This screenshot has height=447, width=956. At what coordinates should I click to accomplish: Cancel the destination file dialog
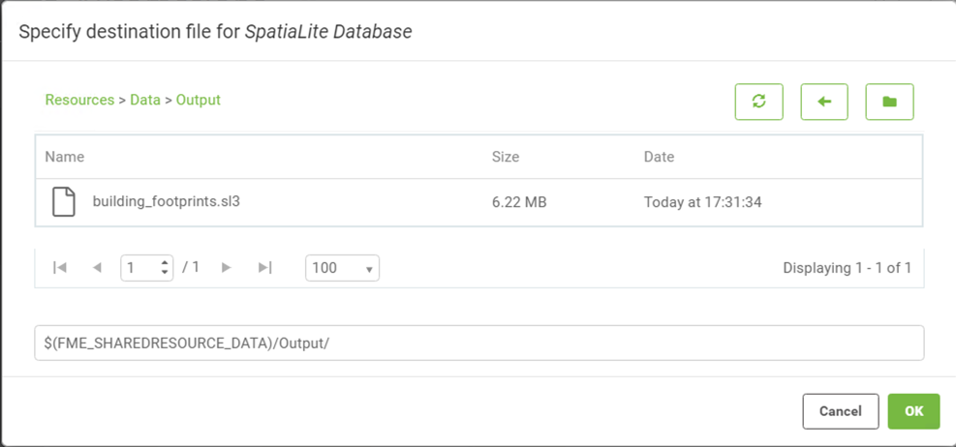[x=841, y=411]
